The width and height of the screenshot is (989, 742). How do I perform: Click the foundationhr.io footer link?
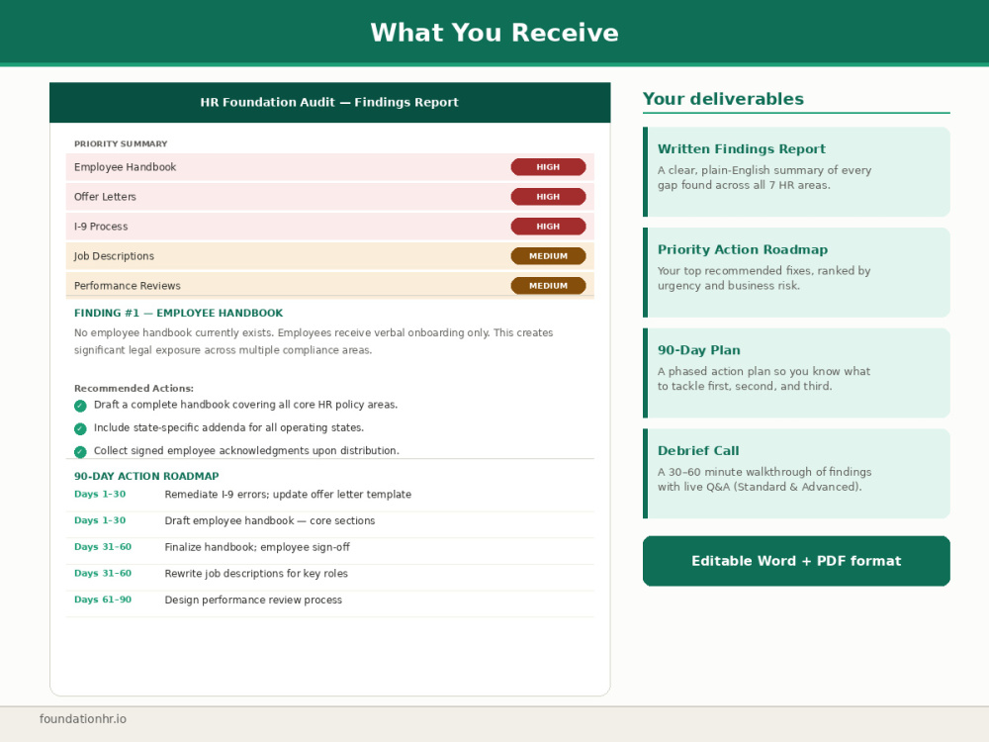tap(83, 719)
